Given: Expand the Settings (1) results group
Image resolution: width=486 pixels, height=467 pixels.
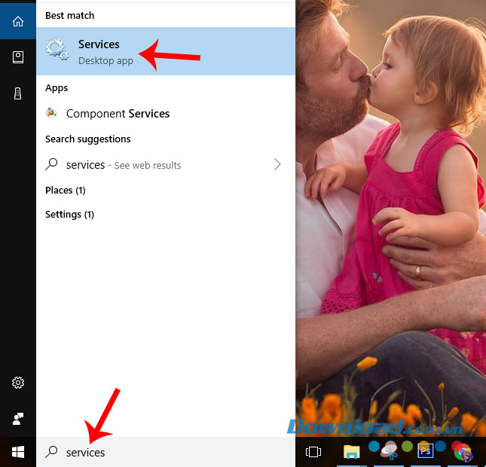Looking at the screenshot, I should tap(69, 214).
